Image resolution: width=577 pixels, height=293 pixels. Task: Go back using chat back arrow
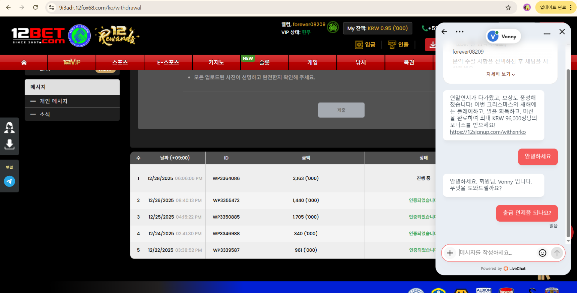pos(444,32)
